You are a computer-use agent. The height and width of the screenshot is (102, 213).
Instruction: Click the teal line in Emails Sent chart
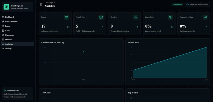pos(170,59)
